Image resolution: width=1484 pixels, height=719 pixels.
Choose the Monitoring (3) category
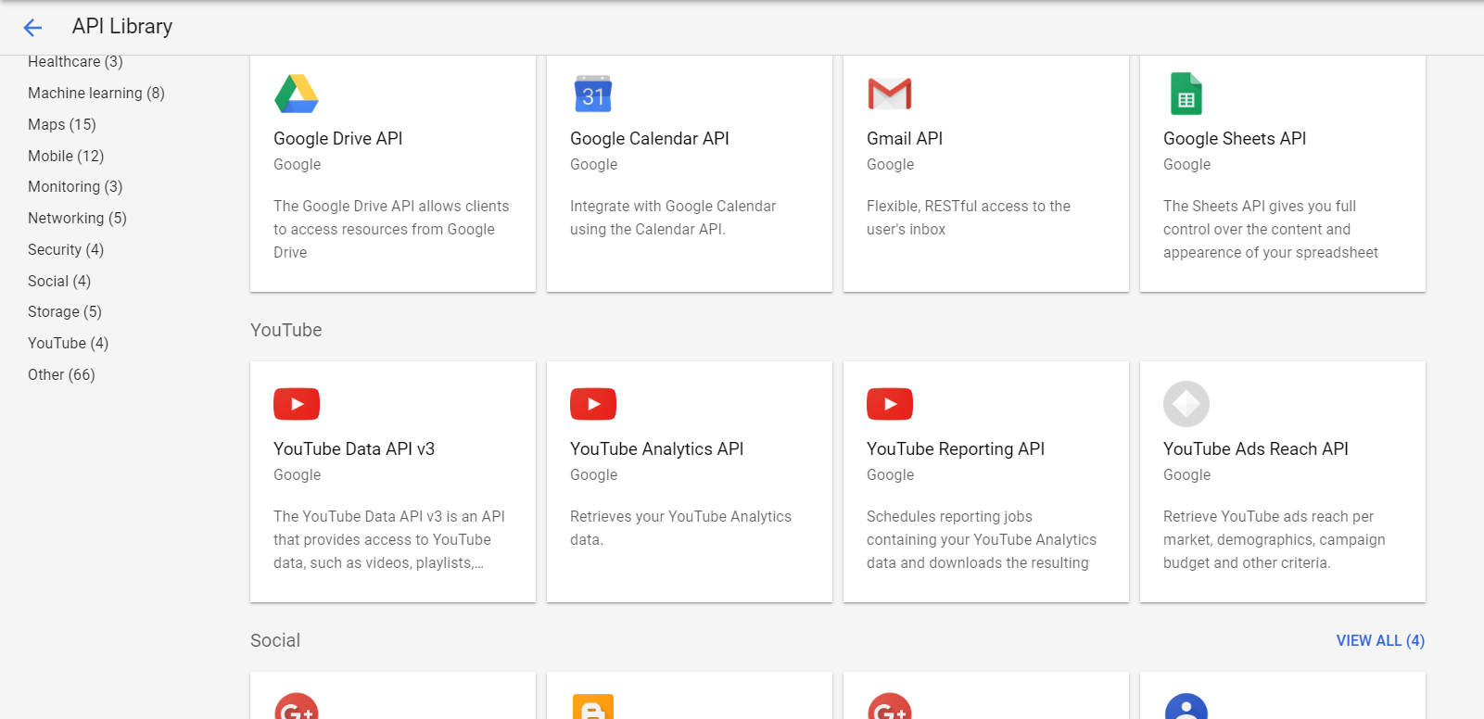(75, 186)
